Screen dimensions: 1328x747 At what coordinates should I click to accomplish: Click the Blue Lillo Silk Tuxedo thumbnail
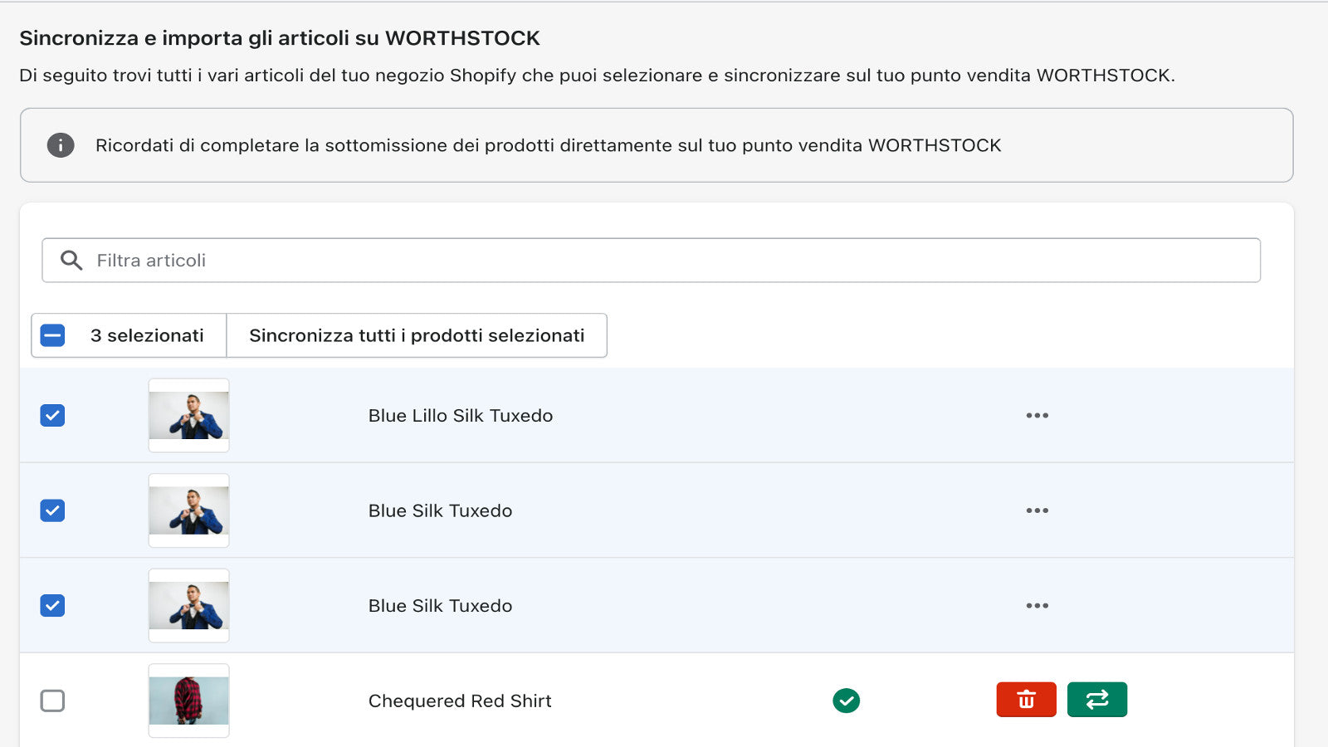click(x=189, y=416)
